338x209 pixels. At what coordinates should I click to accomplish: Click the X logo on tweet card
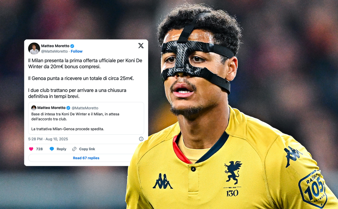coord(141,46)
